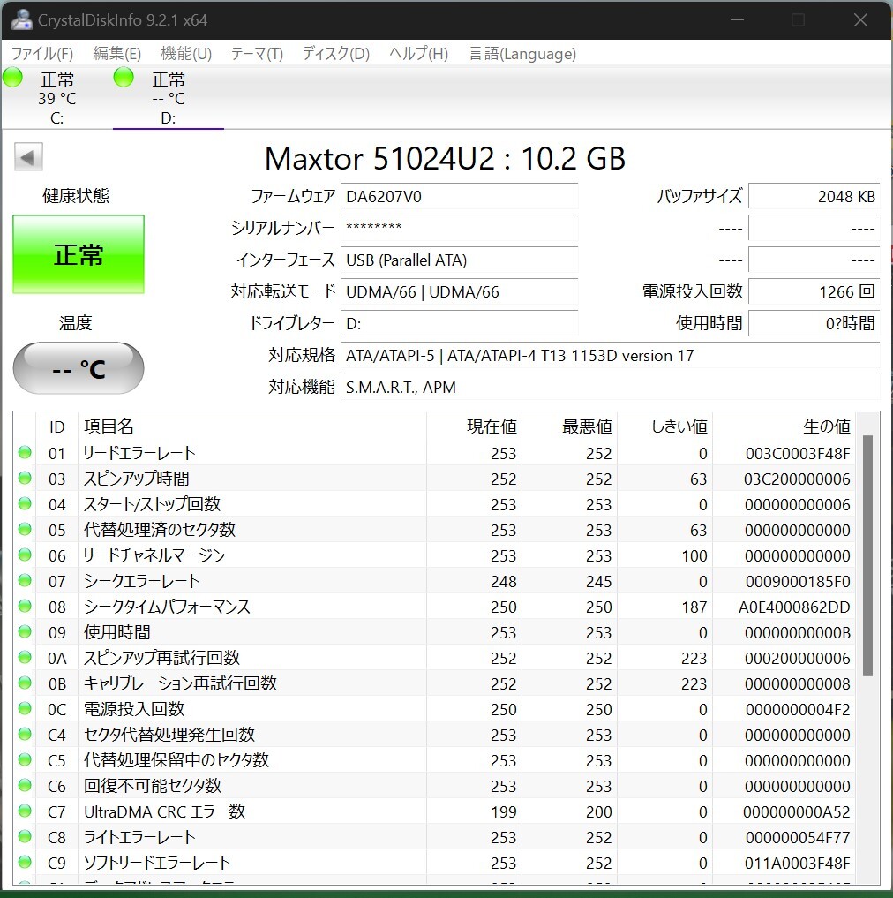Click the green circle next to ライトエラーレート

coord(26,837)
